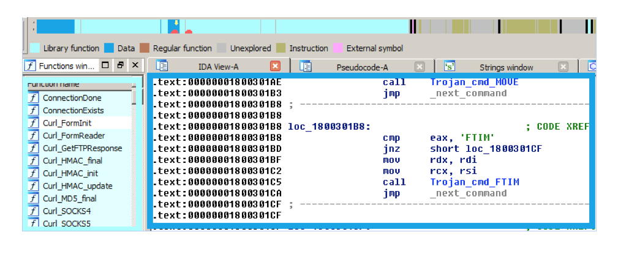The image size is (618, 262).
Task: Click function icon beside Curl_FormReader
Action: pyautogui.click(x=33, y=135)
